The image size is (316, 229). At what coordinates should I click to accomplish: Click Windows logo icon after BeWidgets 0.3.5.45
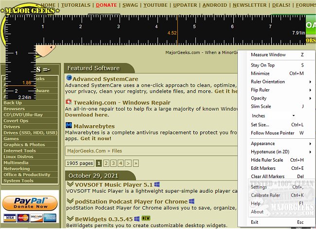click(137, 218)
